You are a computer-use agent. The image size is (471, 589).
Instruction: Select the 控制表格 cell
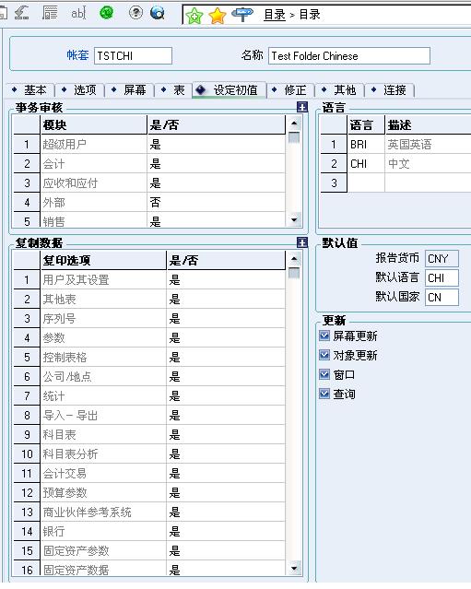click(x=103, y=358)
